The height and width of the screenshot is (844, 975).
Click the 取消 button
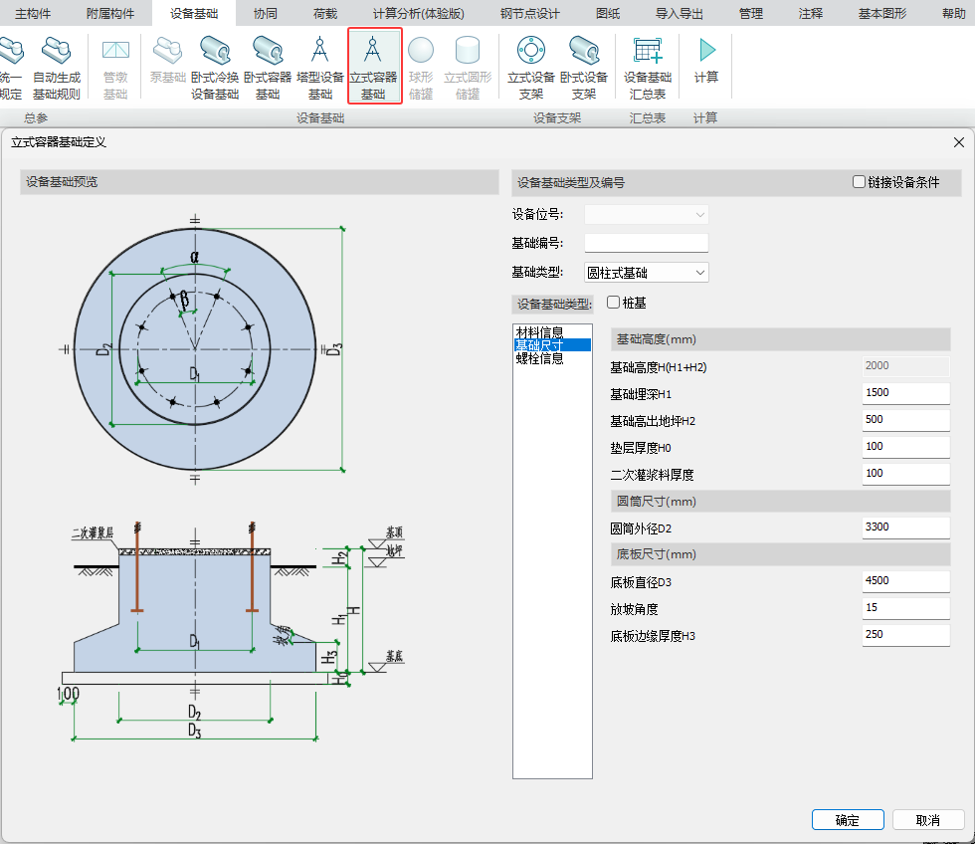pos(928,820)
